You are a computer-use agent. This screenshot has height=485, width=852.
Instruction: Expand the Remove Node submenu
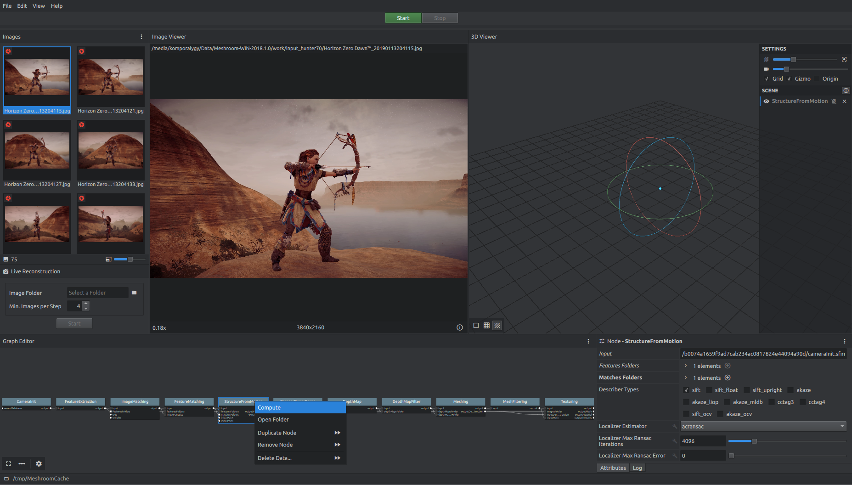pos(338,445)
